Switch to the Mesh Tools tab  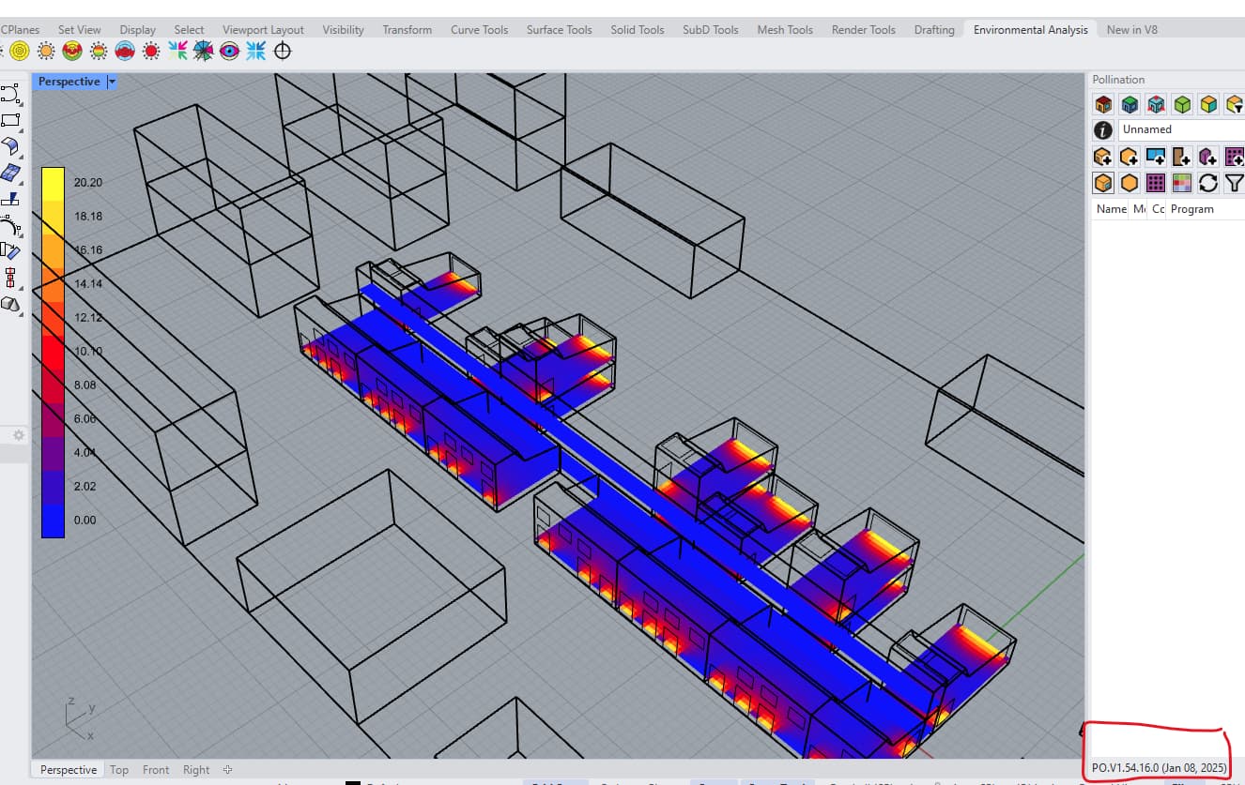784,29
